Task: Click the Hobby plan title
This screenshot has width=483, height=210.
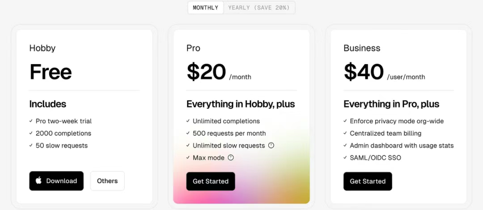Action: (x=42, y=48)
